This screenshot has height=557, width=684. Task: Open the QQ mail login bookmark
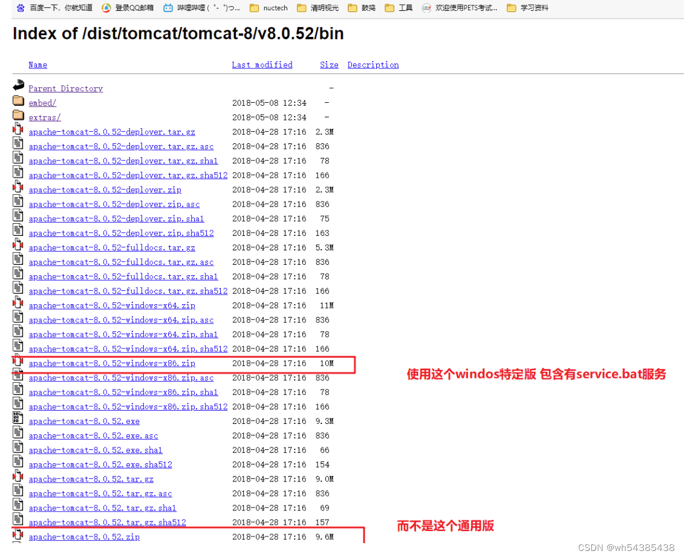[x=128, y=8]
